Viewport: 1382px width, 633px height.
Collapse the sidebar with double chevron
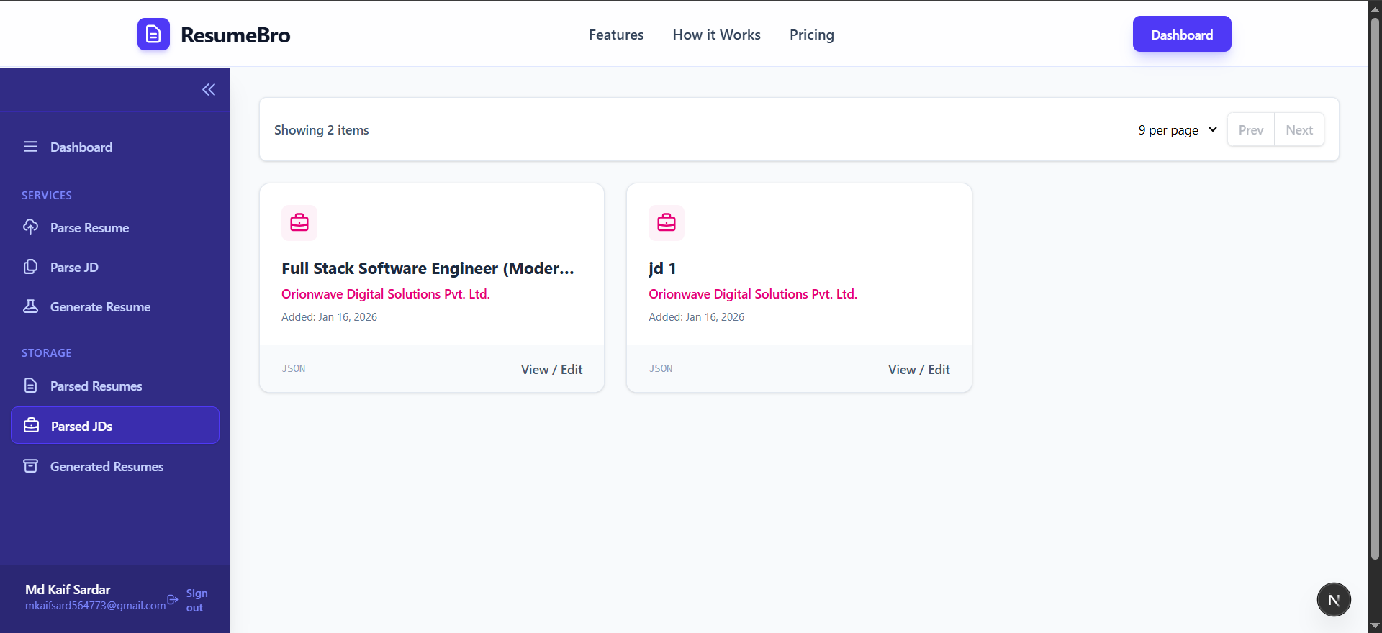point(209,90)
